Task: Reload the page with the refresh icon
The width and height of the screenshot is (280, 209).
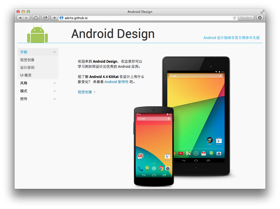Action: pos(234,18)
